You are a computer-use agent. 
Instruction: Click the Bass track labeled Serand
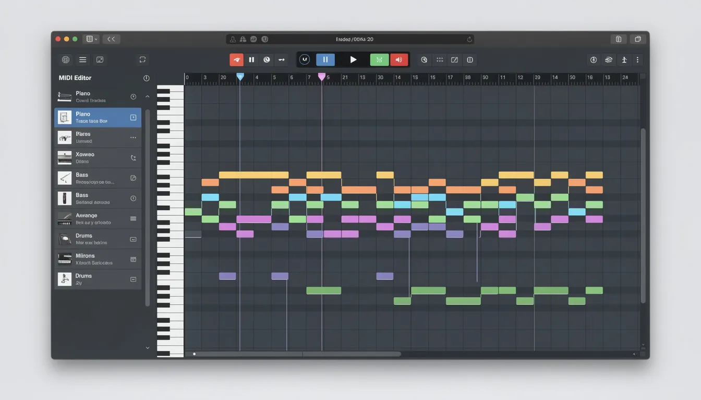98,198
